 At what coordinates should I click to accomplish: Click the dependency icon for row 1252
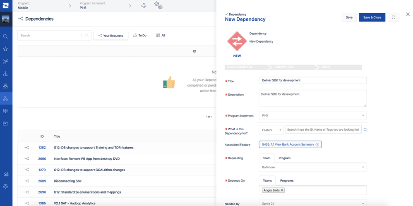tap(26, 148)
